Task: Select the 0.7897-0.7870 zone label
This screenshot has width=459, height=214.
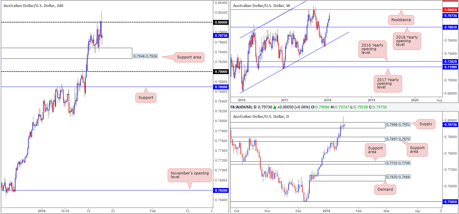Action: 398,139
